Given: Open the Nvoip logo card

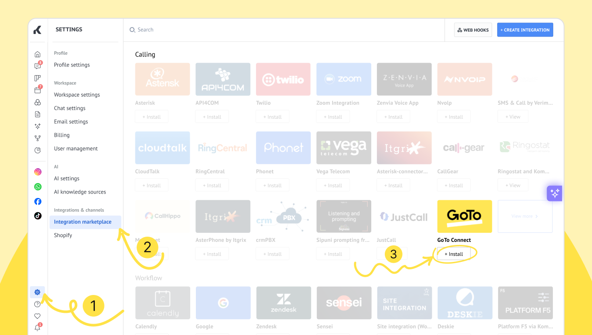Looking at the screenshot, I should pos(464,79).
